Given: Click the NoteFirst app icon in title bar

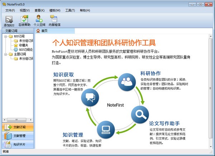Looking at the screenshot, I should pyautogui.click(x=4, y=4).
